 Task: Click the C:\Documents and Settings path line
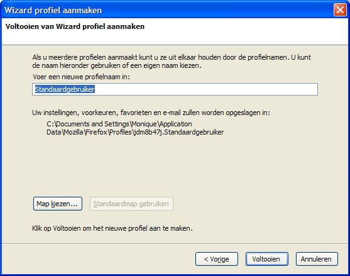pyautogui.click(x=119, y=124)
